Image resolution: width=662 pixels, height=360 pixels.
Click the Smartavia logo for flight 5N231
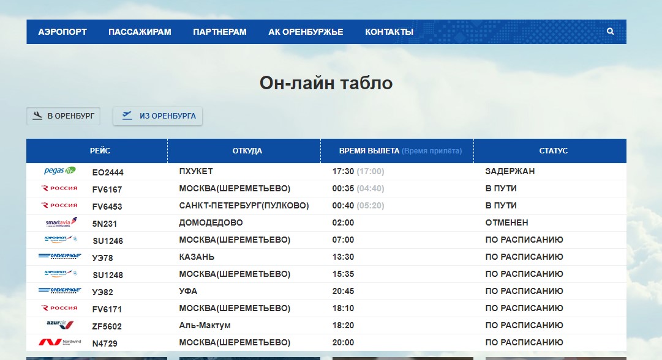(x=61, y=222)
